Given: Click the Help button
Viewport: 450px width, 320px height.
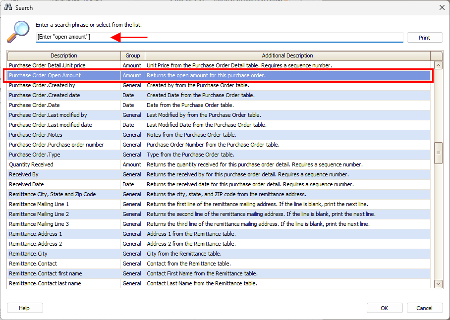Looking at the screenshot, I should [x=25, y=308].
